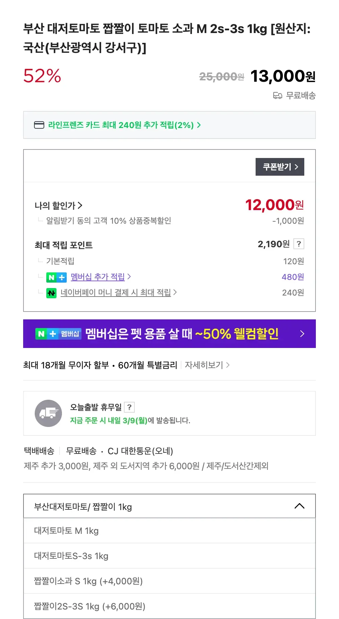Open 라인프렌즈 카드 추가 적립 details
This screenshot has width=339, height=619.
click(124, 125)
